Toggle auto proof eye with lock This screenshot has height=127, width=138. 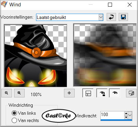102,93
